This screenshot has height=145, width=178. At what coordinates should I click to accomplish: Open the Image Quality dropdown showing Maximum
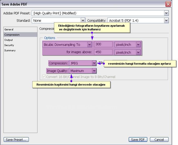83,71
